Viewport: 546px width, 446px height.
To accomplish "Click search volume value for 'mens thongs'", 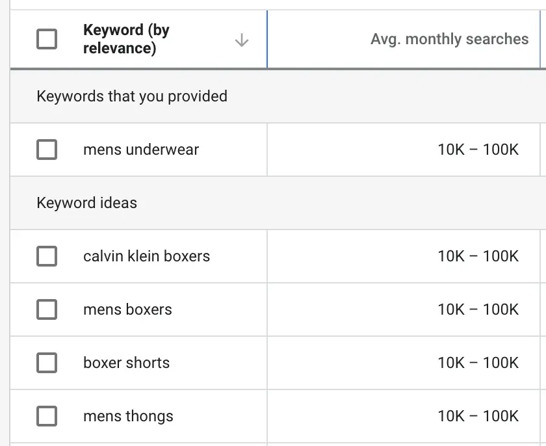I will pyautogui.click(x=478, y=416).
